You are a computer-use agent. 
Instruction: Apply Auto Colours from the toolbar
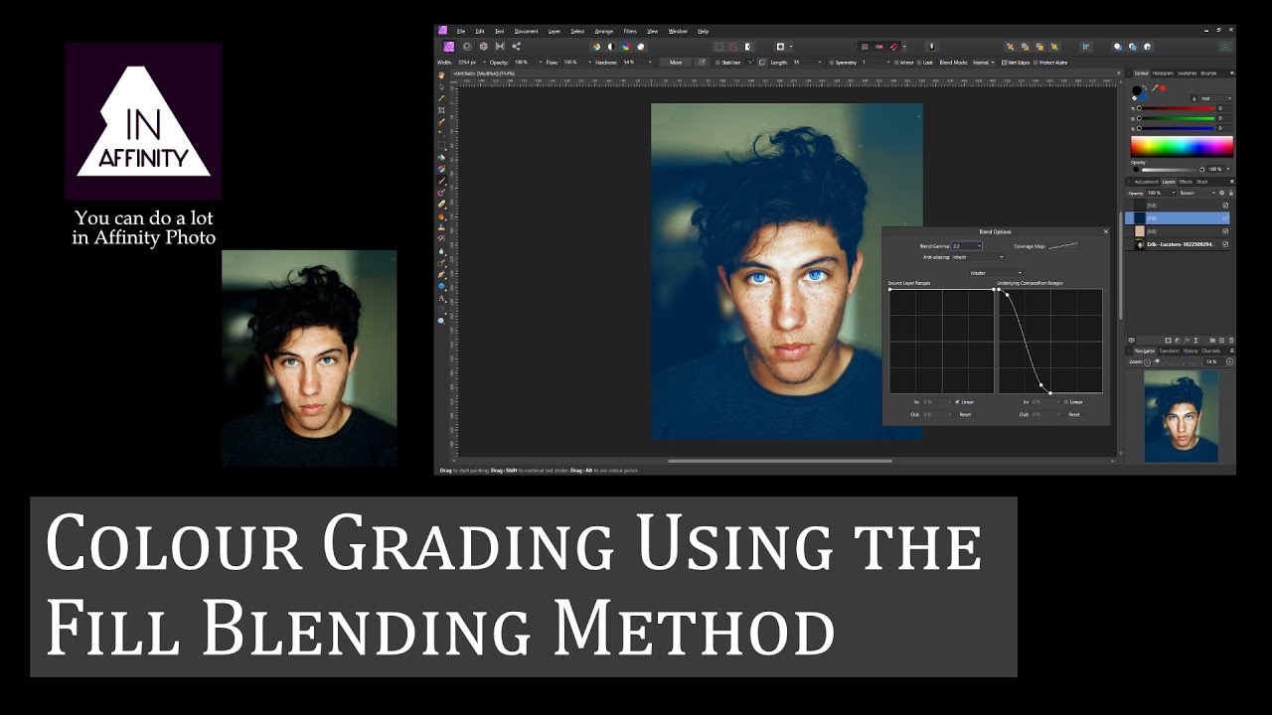[626, 47]
